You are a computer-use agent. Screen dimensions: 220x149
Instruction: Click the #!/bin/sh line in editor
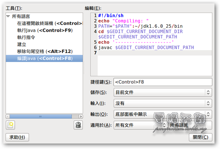(x=112, y=16)
